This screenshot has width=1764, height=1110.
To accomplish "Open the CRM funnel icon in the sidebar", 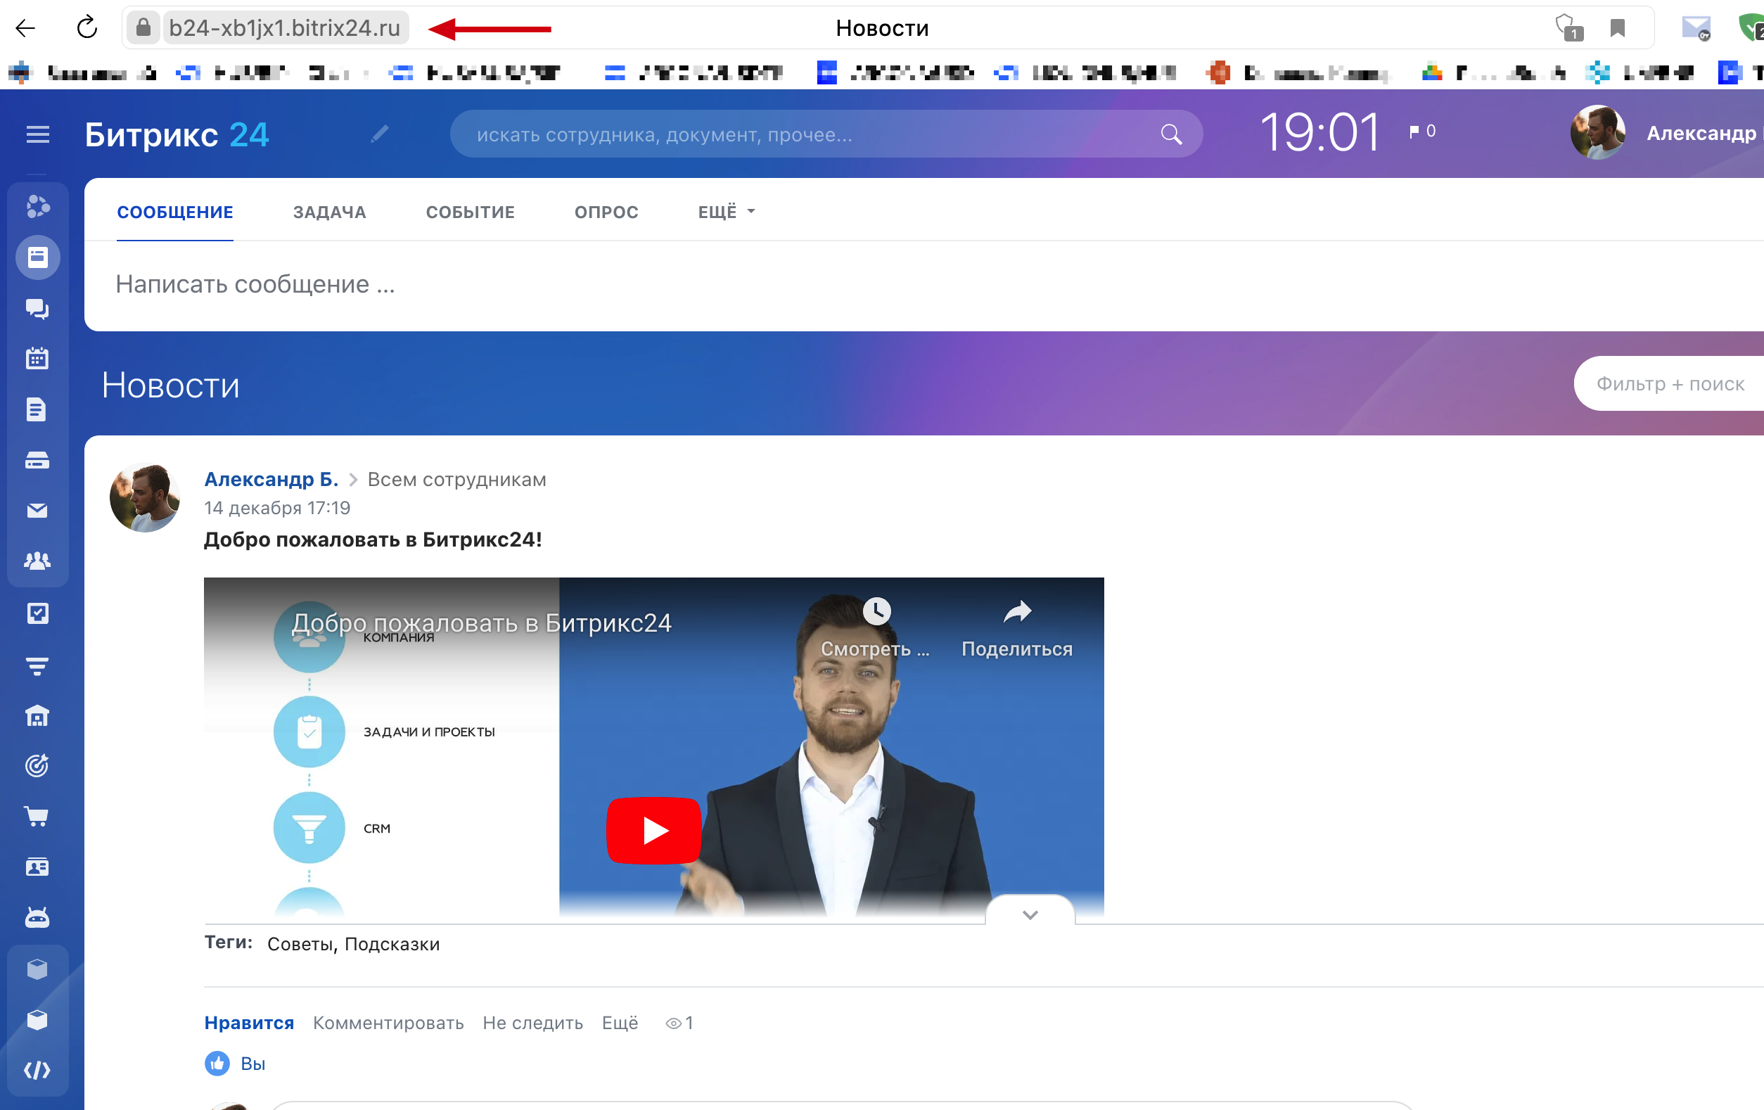I will (x=37, y=665).
